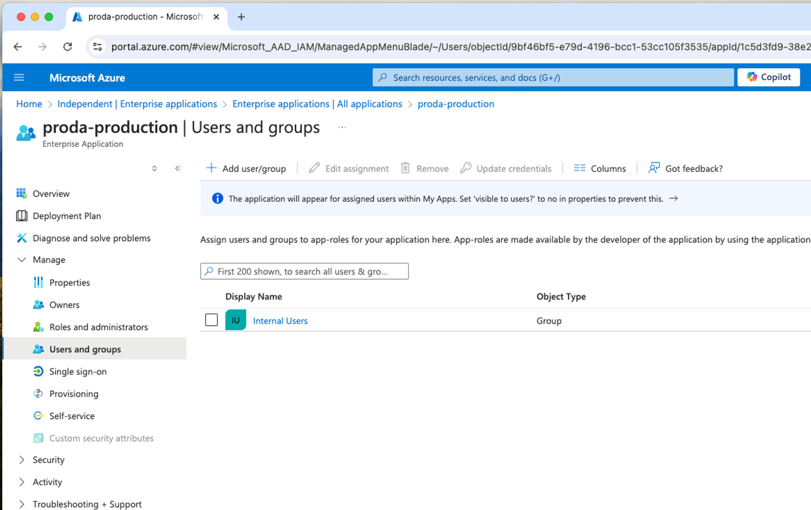Go to Enterprise applications All applications breadcrumb
The image size is (811, 510).
(x=317, y=104)
